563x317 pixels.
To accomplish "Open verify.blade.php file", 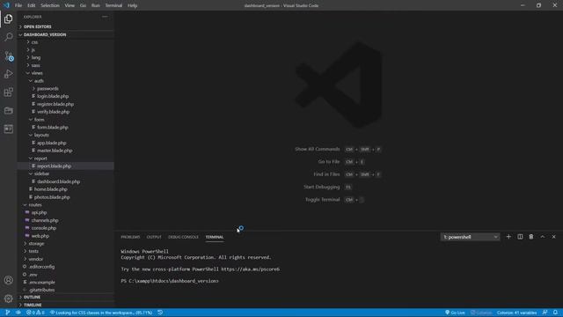I will pyautogui.click(x=53, y=112).
